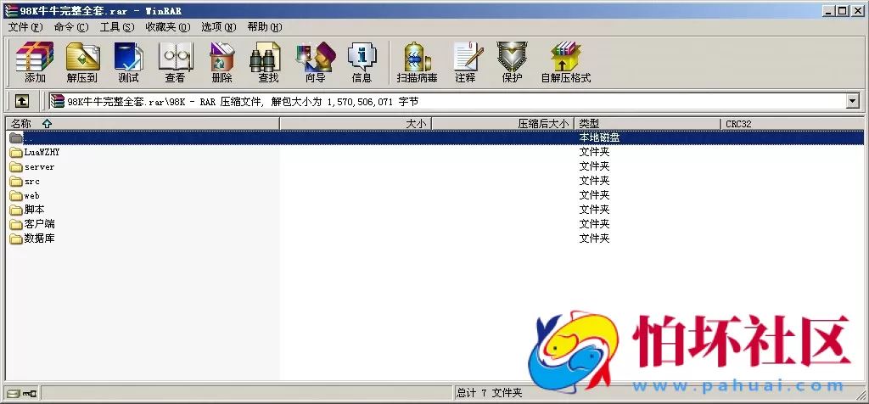The width and height of the screenshot is (869, 404).
Task: Click 文件夹 type cell in LuaWZHY row
Action: 595,152
